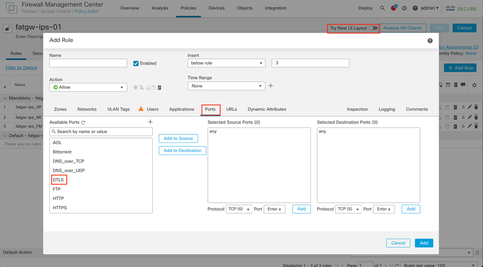Viewport: 483px width, 267px height.
Task: Add a new time range with plus icon
Action: click(271, 86)
